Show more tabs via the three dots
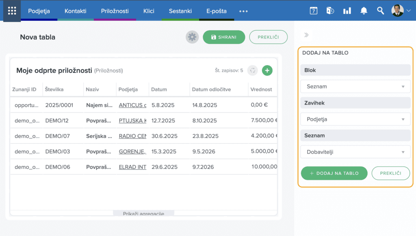 [243, 11]
